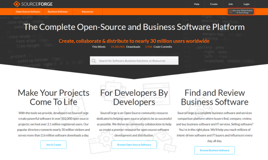Screen dimensions: 268x160
Task: Click the Browse Business Software button
Action: point(214,150)
